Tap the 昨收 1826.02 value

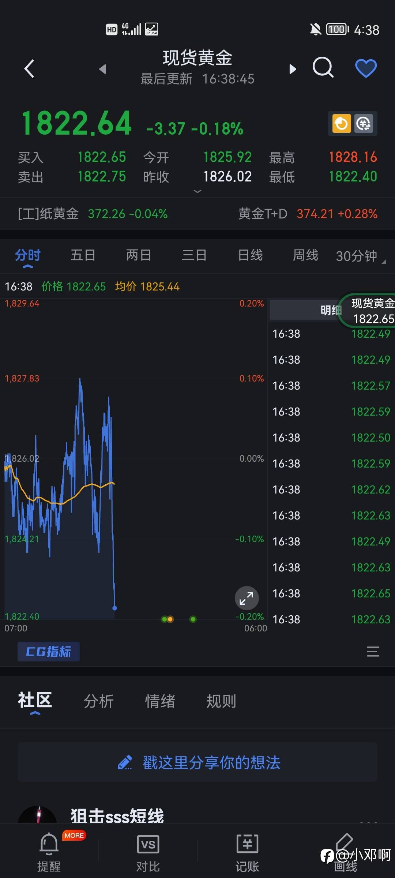[x=227, y=177]
